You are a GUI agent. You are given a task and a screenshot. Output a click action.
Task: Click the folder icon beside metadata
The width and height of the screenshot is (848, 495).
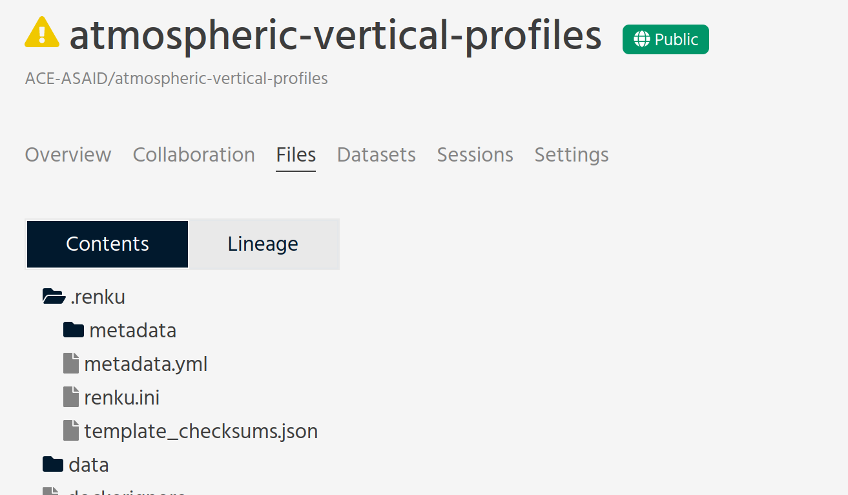tap(72, 330)
